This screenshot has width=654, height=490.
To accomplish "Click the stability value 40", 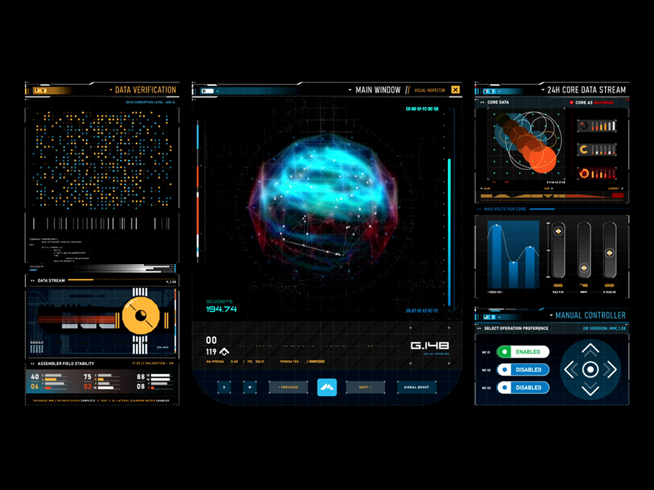I will tap(35, 377).
